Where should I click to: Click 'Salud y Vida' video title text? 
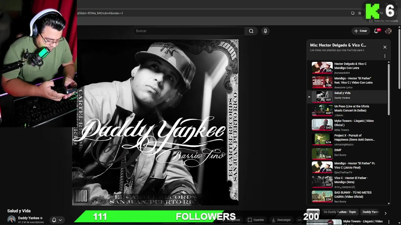pos(19,211)
